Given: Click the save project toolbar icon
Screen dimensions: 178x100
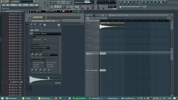Looking at the screenshot, I should pos(146,2).
